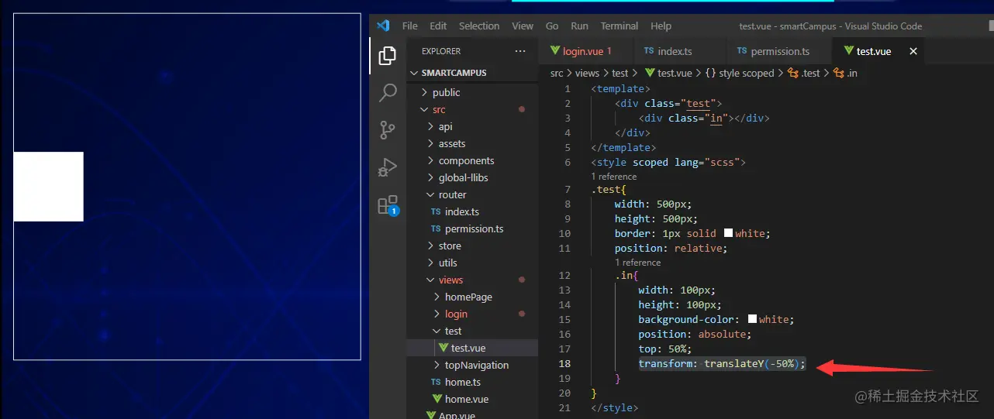Expand the assets folder
Viewport: 994px width, 419px height.
coord(472,143)
